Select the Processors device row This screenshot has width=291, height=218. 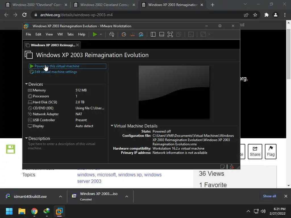(x=66, y=96)
